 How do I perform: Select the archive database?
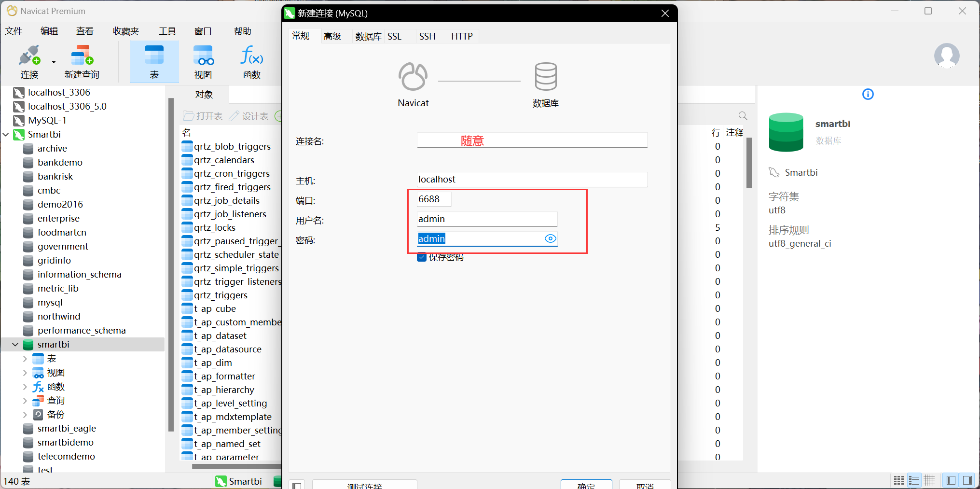pos(52,148)
